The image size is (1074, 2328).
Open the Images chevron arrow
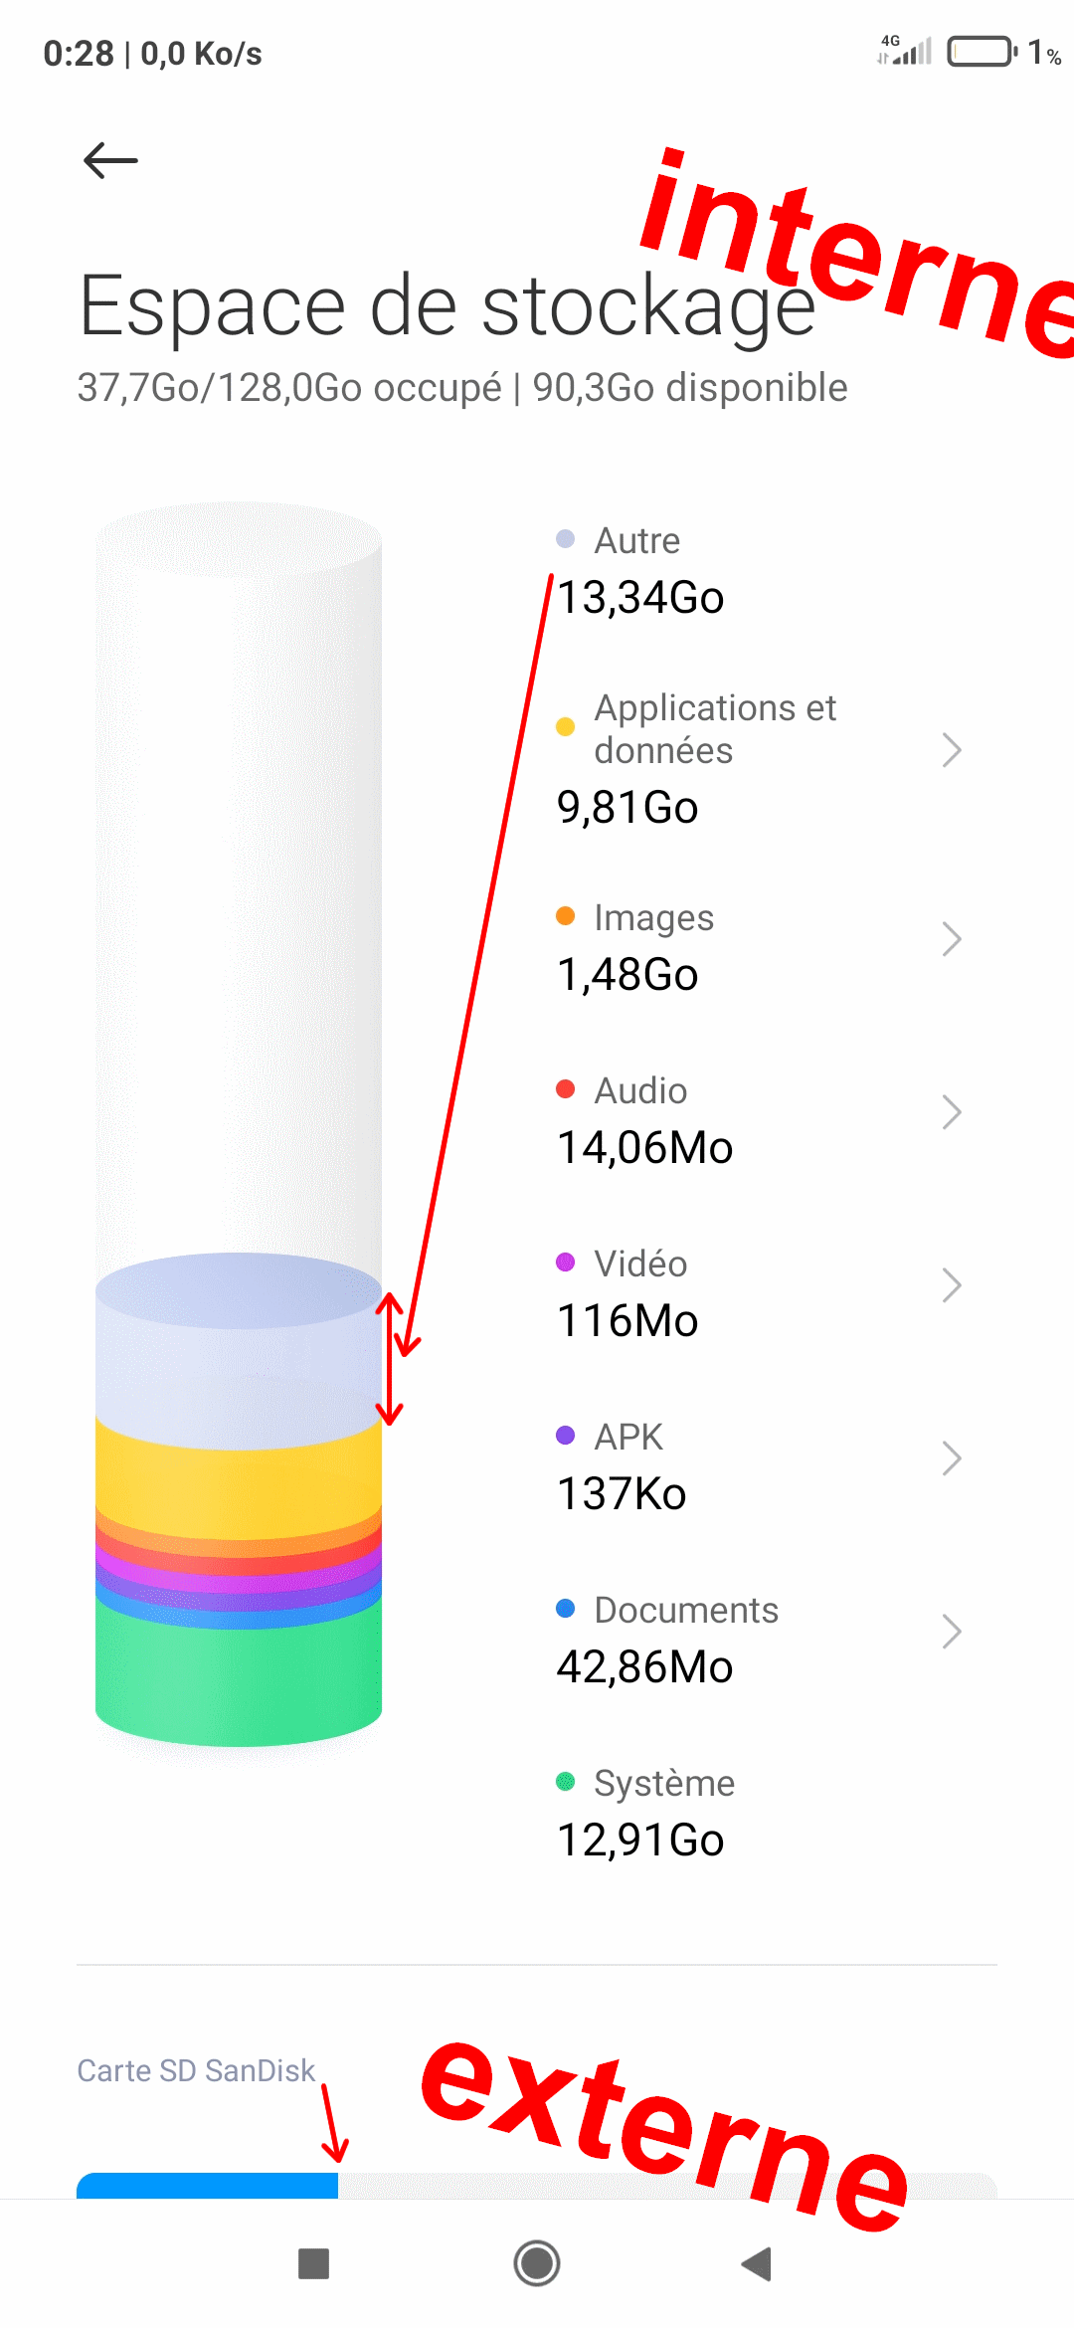(952, 939)
